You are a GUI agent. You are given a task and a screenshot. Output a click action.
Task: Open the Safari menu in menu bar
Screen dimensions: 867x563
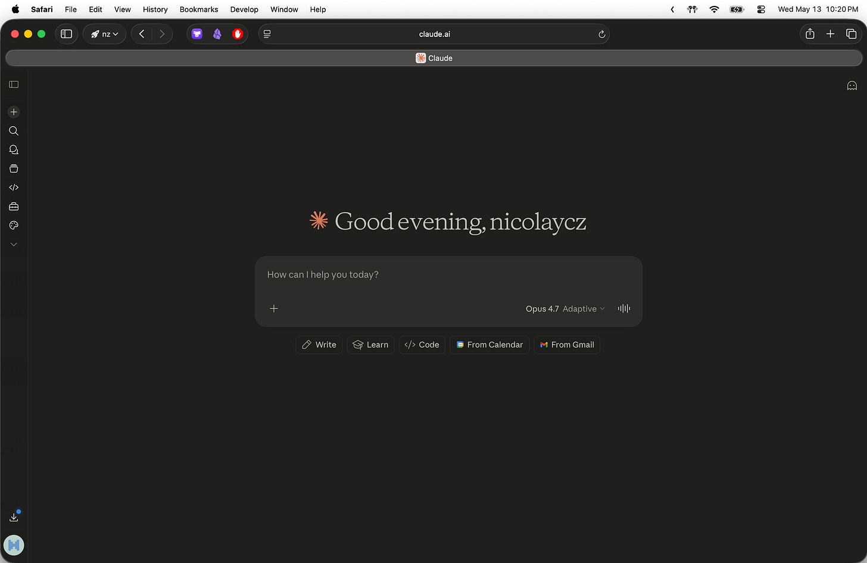click(42, 10)
